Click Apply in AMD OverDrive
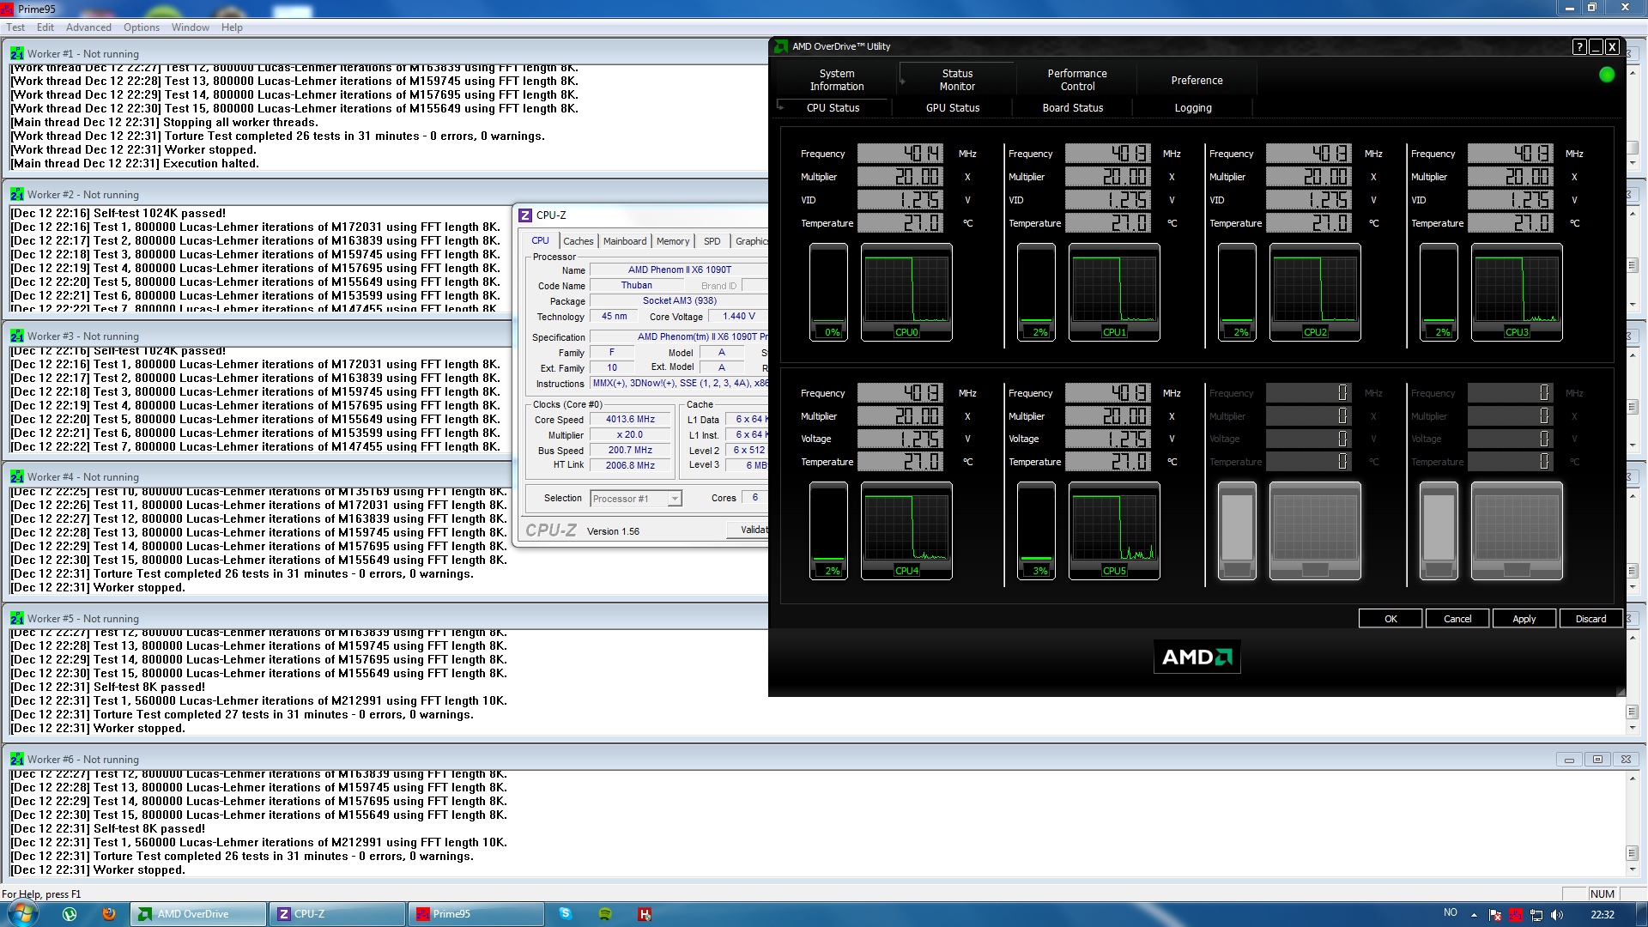Screen dimensions: 1648x927 point(1524,619)
